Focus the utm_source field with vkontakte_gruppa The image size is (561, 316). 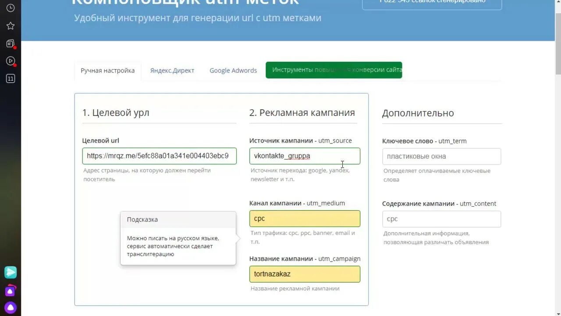[x=305, y=156]
